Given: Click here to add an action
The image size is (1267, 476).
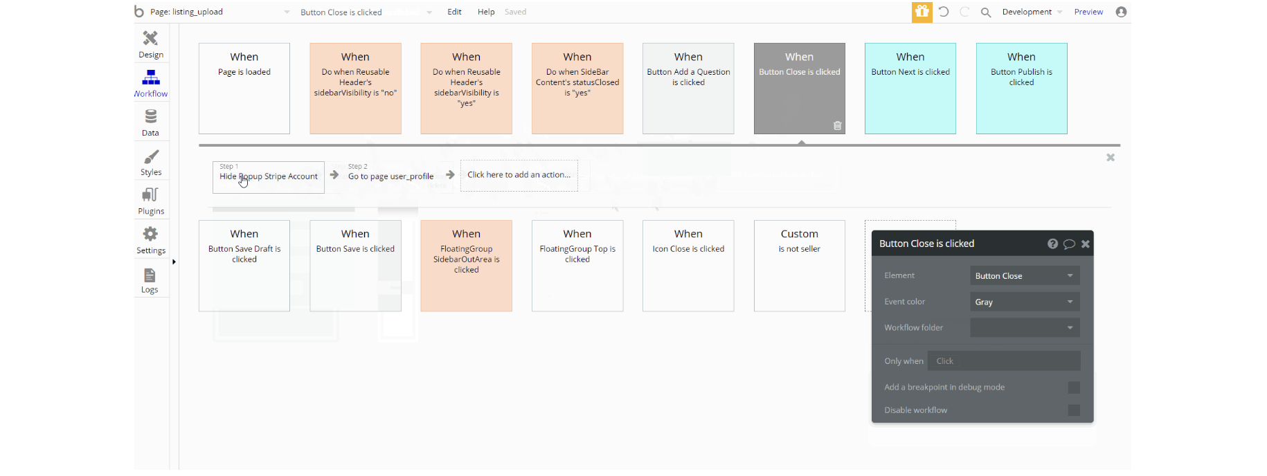Looking at the screenshot, I should tap(519, 175).
